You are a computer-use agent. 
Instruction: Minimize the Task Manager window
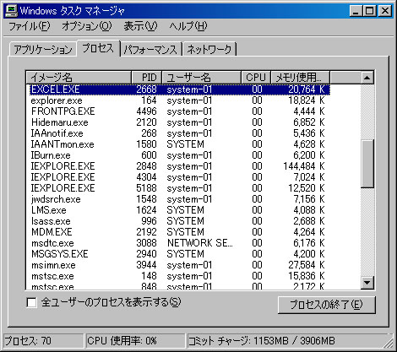[356, 11]
